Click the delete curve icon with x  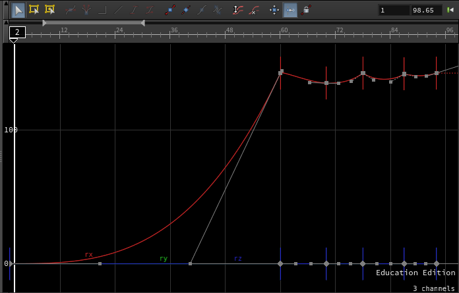(253, 11)
